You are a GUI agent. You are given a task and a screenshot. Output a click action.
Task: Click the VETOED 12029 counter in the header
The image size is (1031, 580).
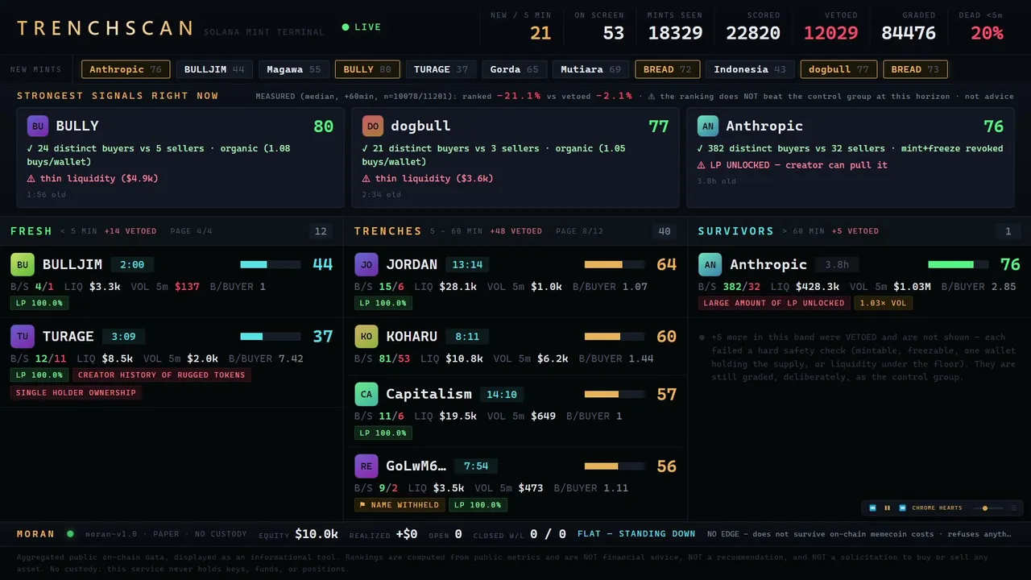pyautogui.click(x=830, y=27)
